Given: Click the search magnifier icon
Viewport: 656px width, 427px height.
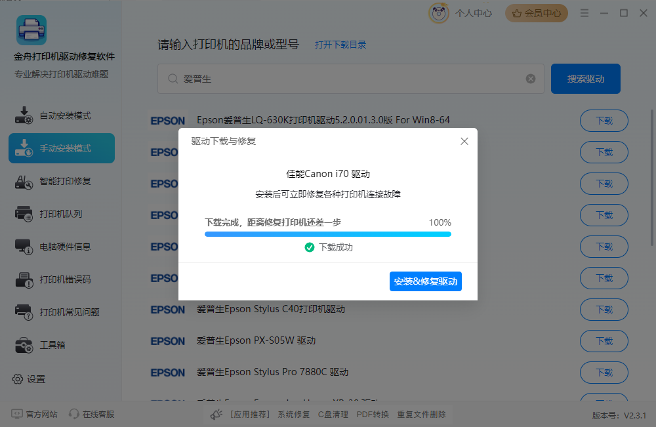Looking at the screenshot, I should coord(173,79).
